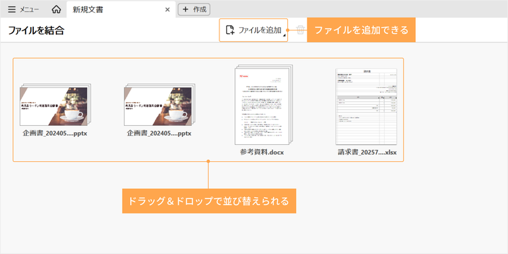Select the second 企画書 pptx thumbnail
Image resolution: width=508 pixels, height=254 pixels.
pyautogui.click(x=160, y=104)
